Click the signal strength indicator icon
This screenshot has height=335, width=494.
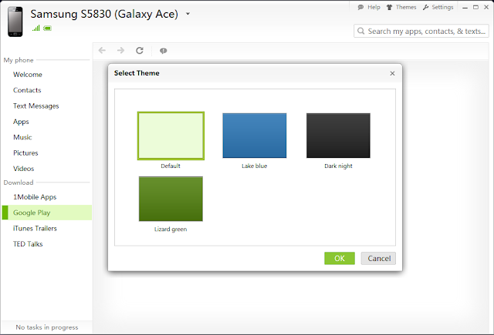[x=36, y=28]
